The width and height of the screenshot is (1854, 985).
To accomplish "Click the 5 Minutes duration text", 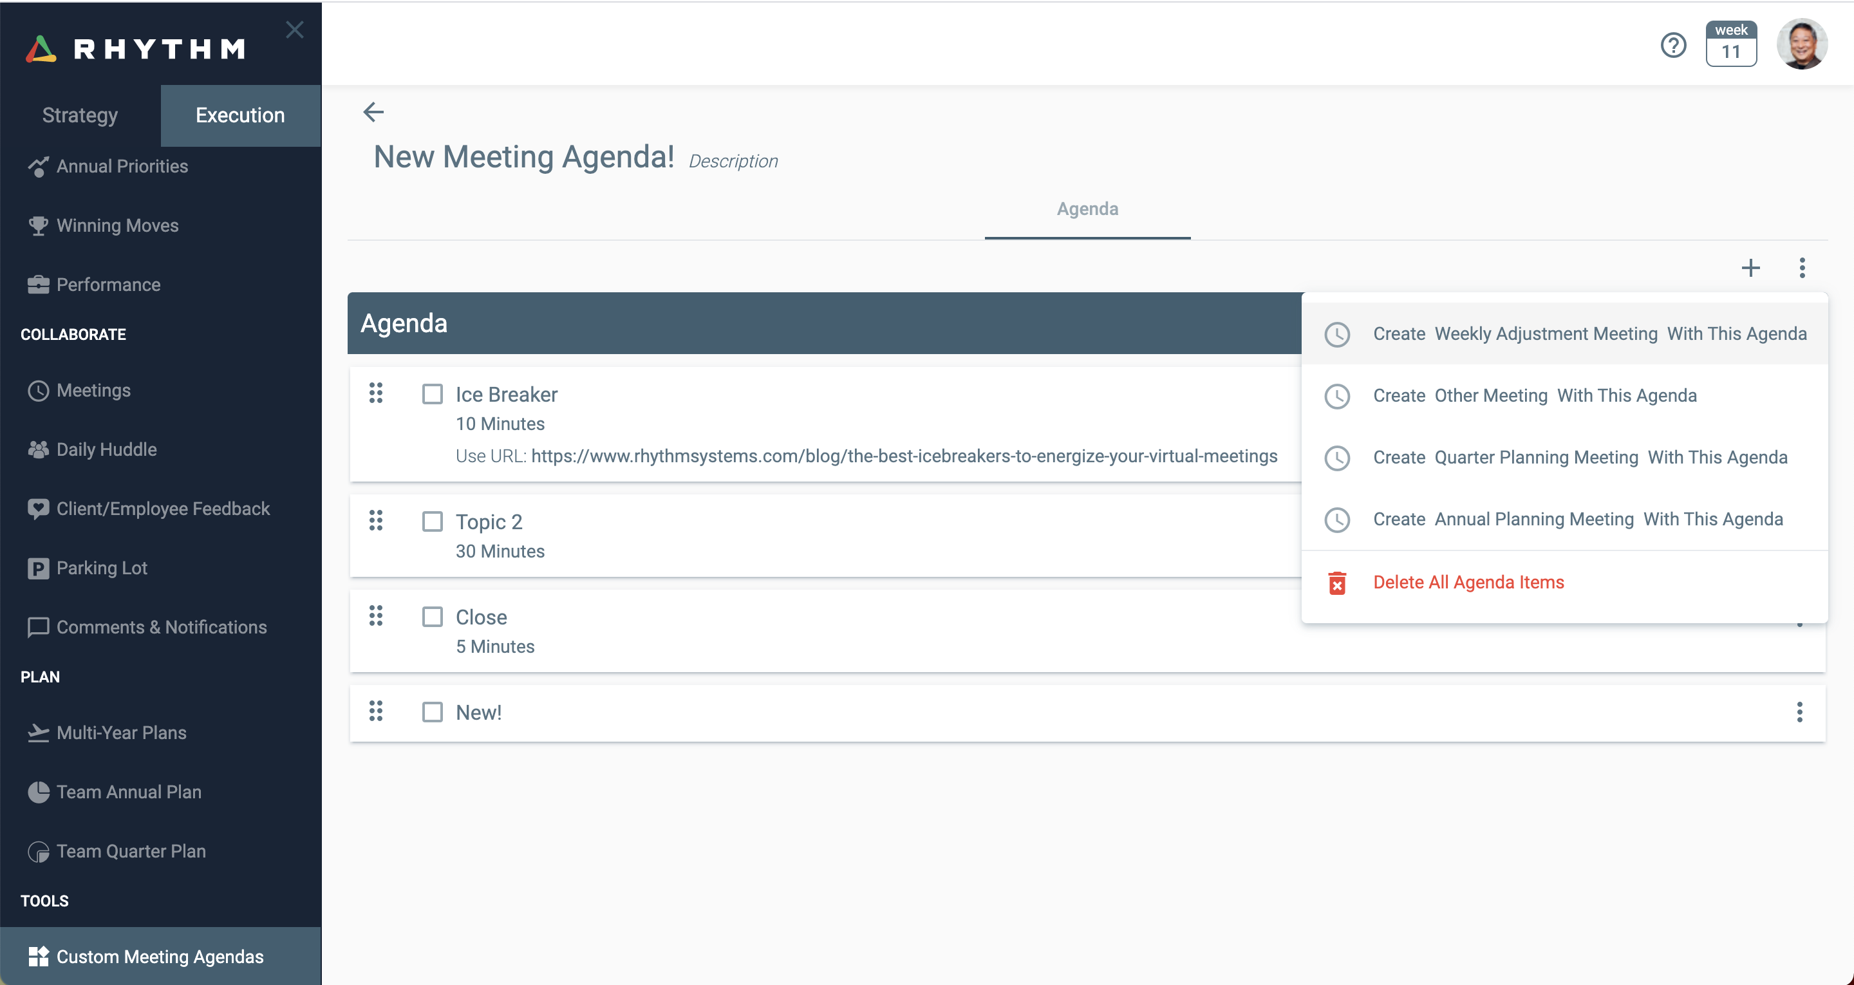I will 495,646.
